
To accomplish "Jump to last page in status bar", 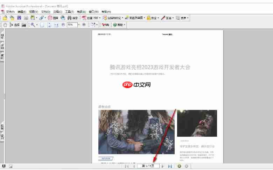I will pyautogui.click(x=170, y=167).
